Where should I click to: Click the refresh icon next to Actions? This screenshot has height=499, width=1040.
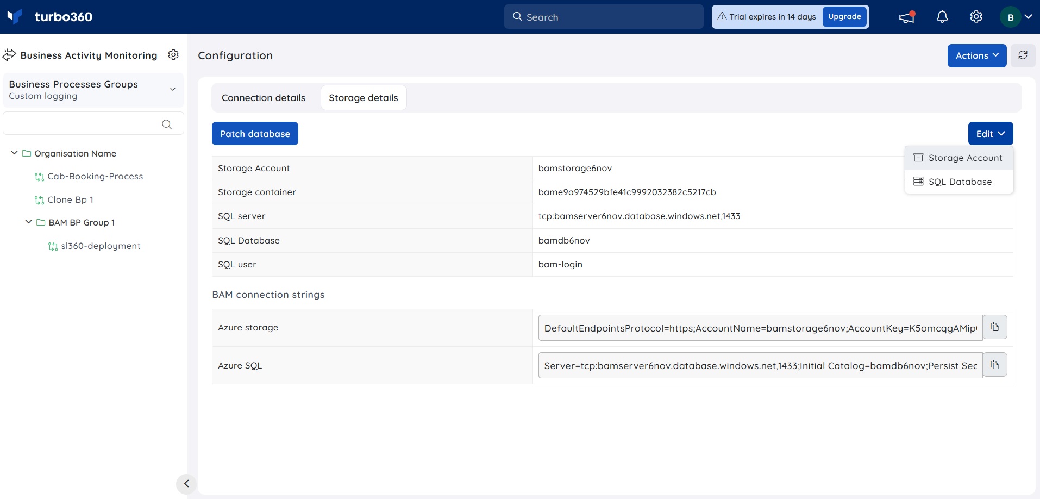point(1023,55)
